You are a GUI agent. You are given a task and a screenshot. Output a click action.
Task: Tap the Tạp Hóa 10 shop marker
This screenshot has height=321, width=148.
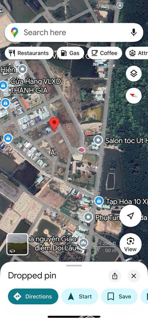pos(99,201)
